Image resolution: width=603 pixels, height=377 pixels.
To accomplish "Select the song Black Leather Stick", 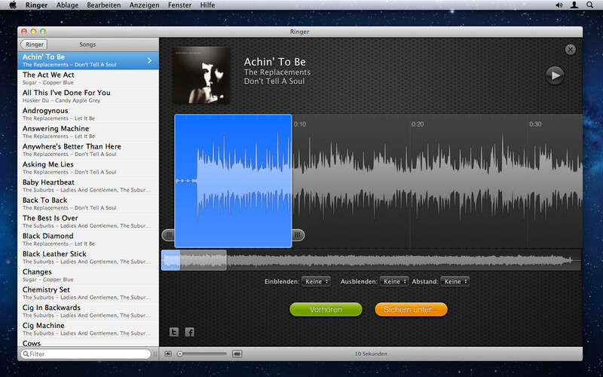I will pos(88,257).
